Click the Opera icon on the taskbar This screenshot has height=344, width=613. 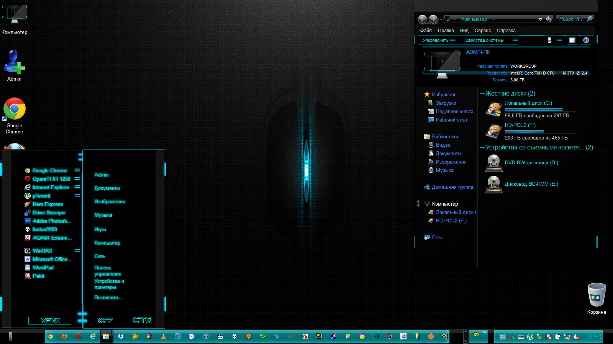click(x=79, y=336)
